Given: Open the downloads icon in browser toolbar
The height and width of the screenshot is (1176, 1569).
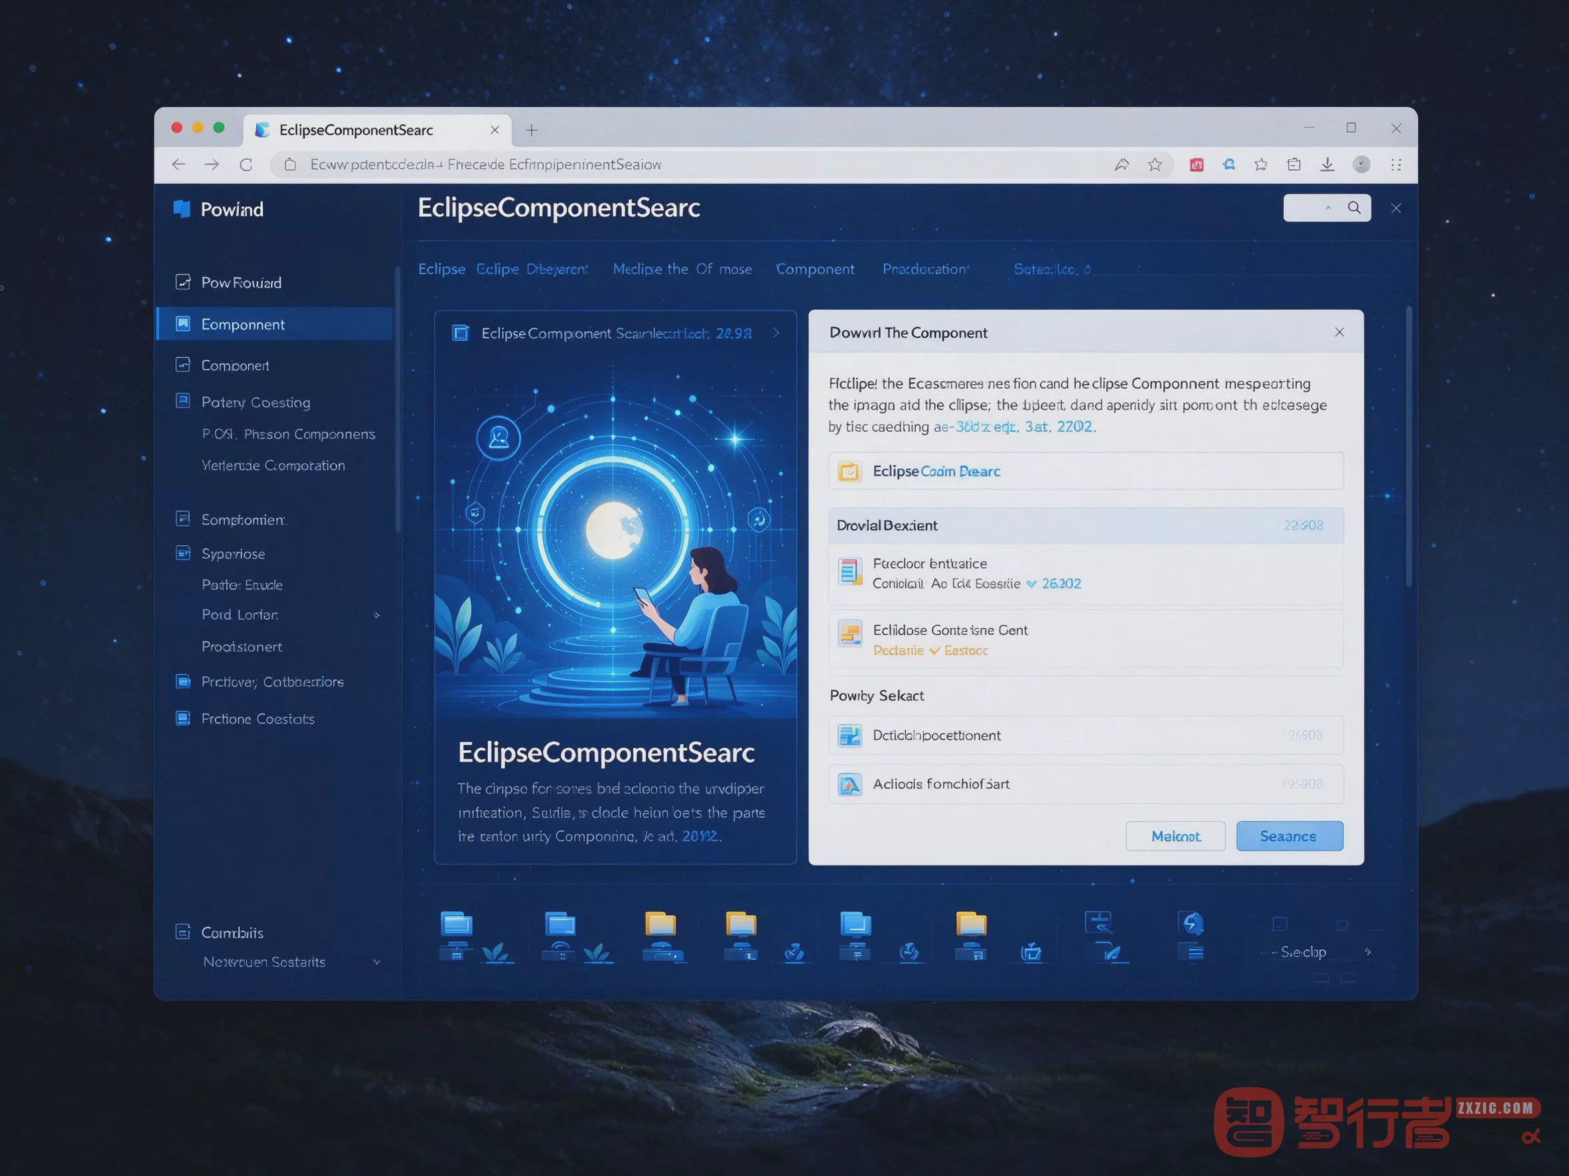Looking at the screenshot, I should pos(1327,164).
